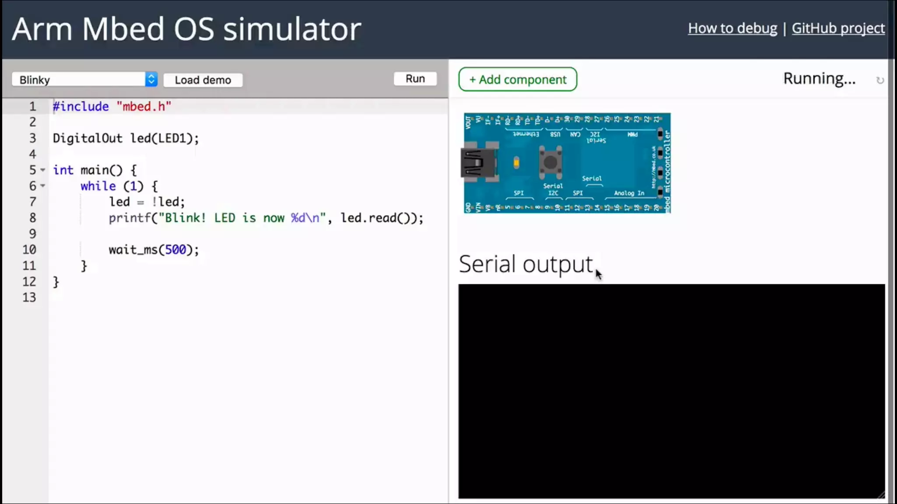Click the Load demo button
This screenshot has width=897, height=504.
pos(203,80)
